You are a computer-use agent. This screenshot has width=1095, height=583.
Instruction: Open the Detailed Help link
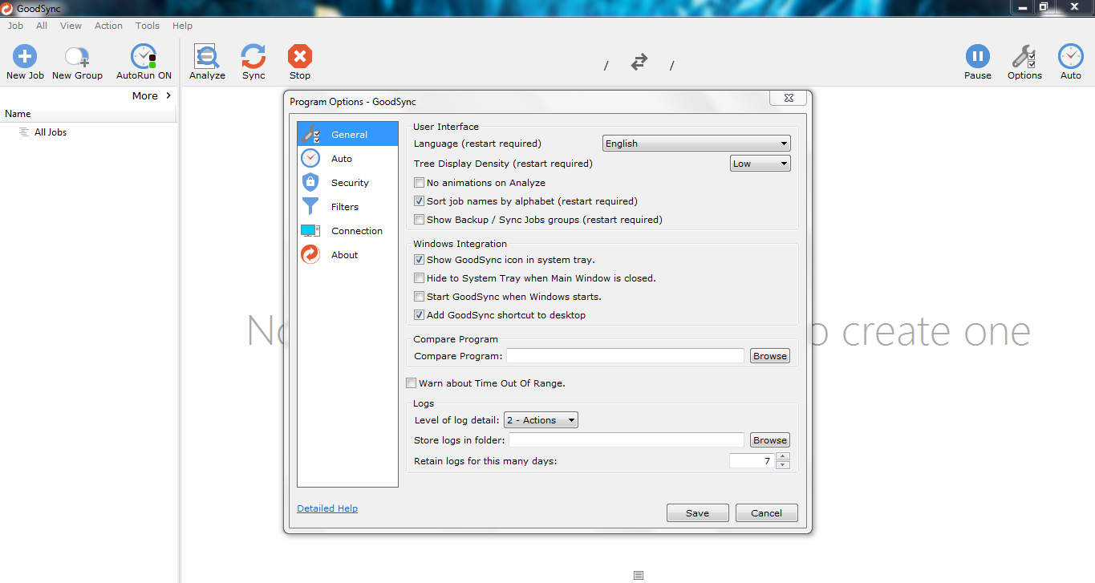pos(327,508)
